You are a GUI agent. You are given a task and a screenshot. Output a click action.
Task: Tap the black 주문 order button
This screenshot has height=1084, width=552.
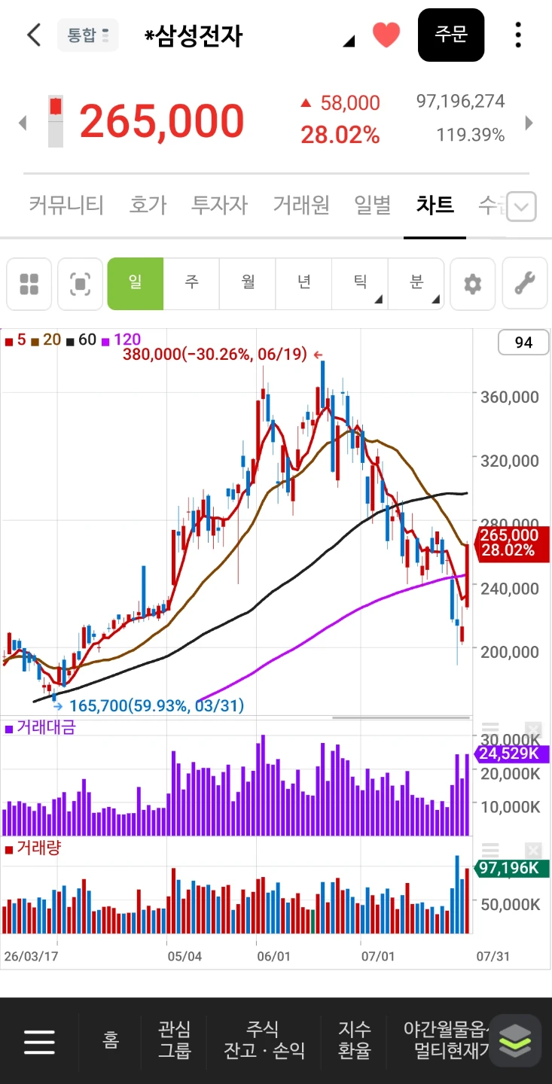click(451, 35)
